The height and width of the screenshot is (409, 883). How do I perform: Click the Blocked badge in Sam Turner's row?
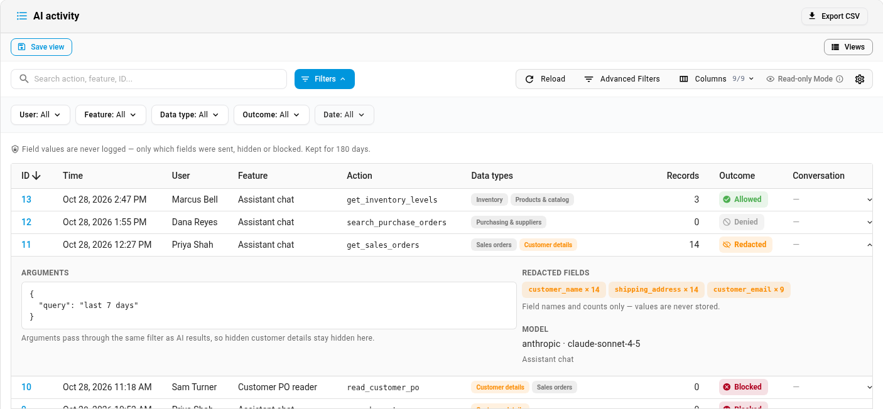click(744, 387)
